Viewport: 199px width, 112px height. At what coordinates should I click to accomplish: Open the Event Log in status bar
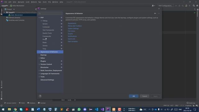point(191,103)
